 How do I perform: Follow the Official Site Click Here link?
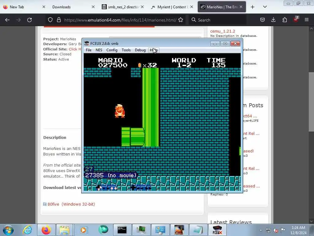(75, 49)
